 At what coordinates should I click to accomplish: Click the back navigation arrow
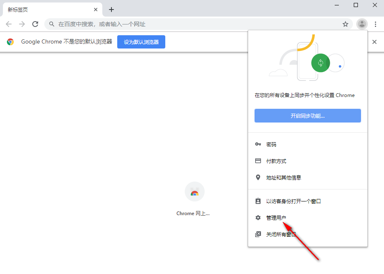tap(9, 24)
